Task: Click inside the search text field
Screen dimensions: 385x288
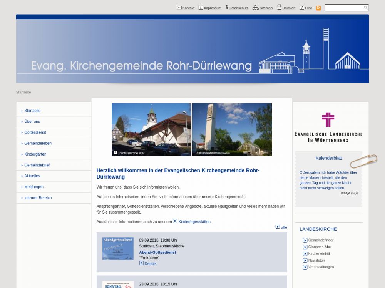Action: pyautogui.click(x=343, y=8)
